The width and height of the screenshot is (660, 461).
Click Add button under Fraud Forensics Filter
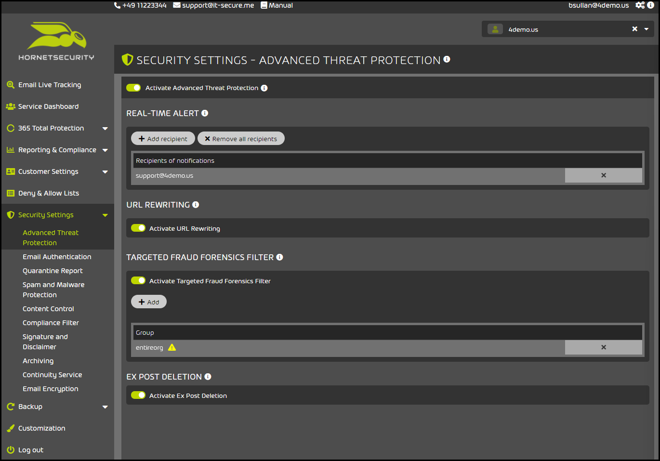click(149, 302)
